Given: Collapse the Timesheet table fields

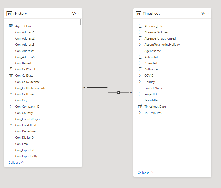Looking at the screenshot, I should [146, 173].
